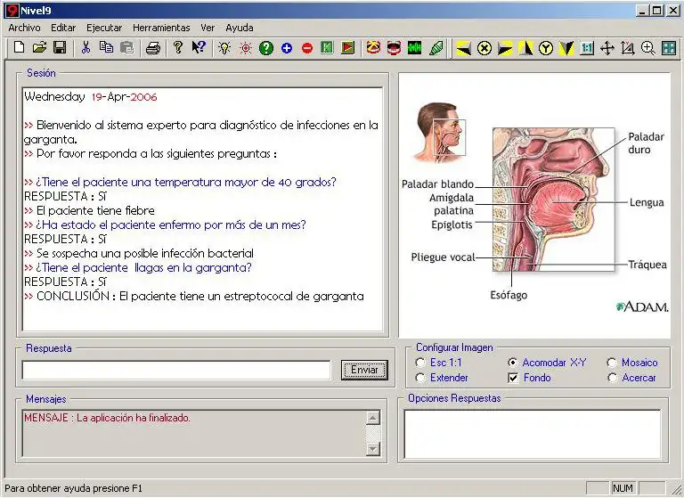Click the Enviar button
This screenshot has width=684, height=498.
[x=364, y=370]
